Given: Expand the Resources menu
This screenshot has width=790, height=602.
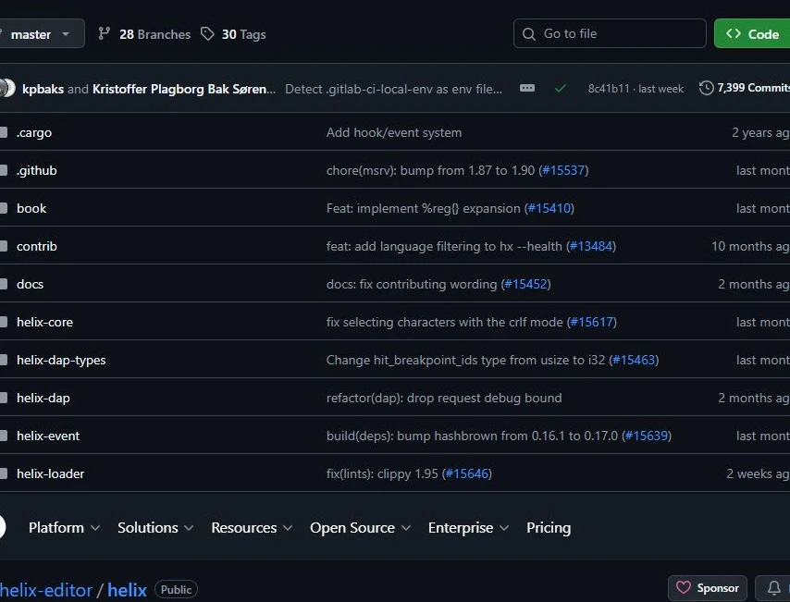Looking at the screenshot, I should (252, 527).
